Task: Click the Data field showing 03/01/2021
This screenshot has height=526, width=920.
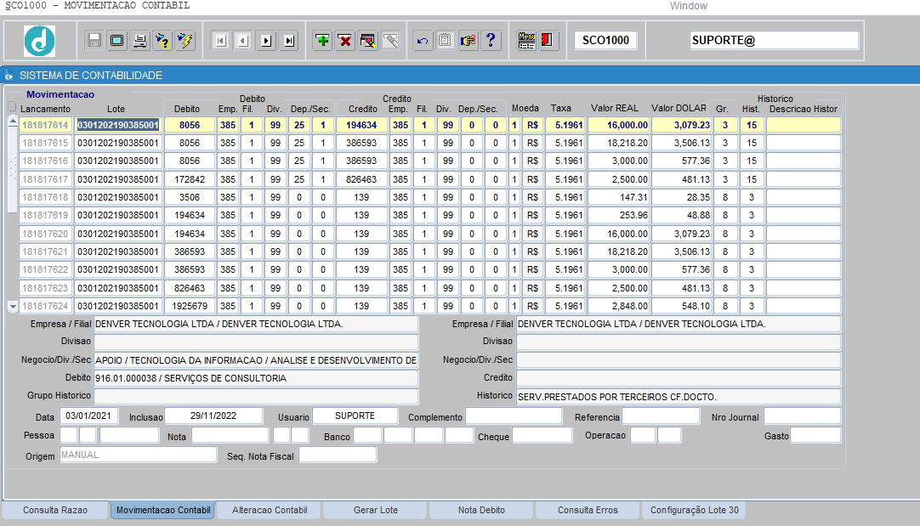Action: point(88,416)
